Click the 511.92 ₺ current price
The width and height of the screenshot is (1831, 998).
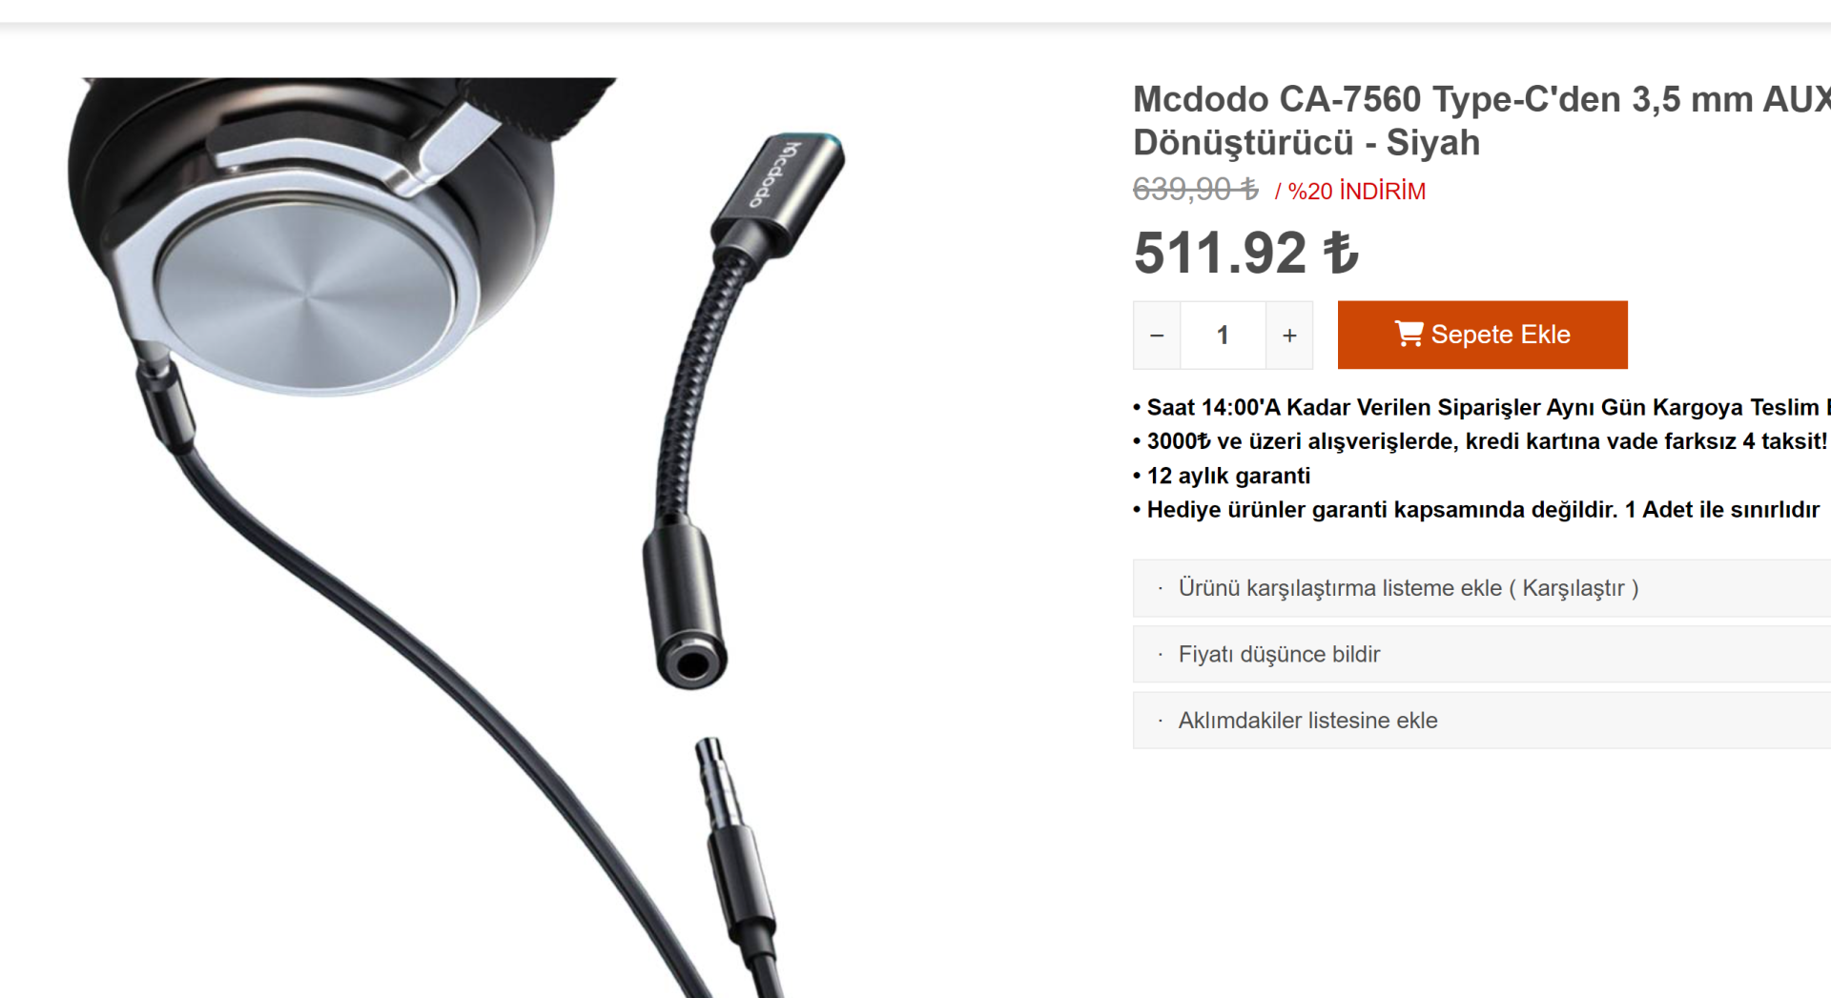point(1245,254)
